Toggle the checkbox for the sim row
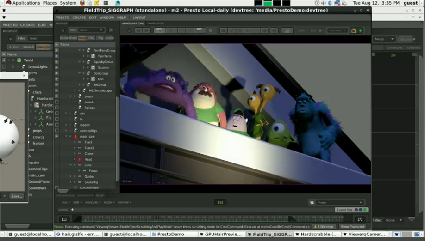This screenshot has width=425, height=241. point(57,113)
